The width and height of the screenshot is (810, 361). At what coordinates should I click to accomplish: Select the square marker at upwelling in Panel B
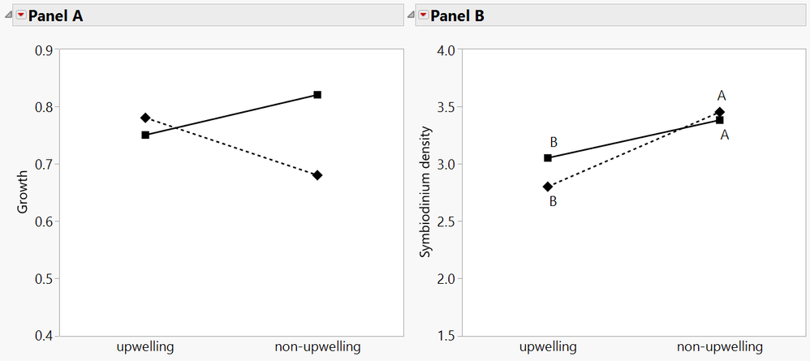[x=548, y=158]
